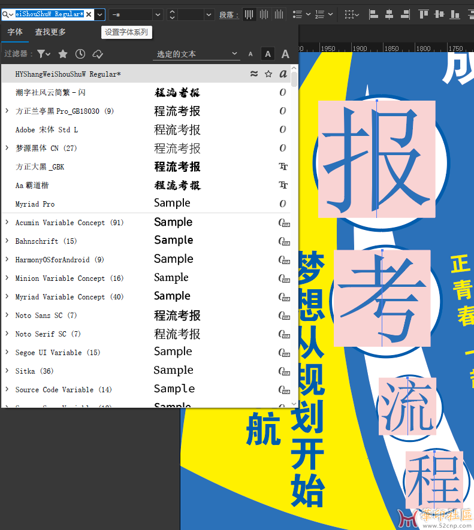
Task: Switch to the 字体 tab
Action: (15, 32)
